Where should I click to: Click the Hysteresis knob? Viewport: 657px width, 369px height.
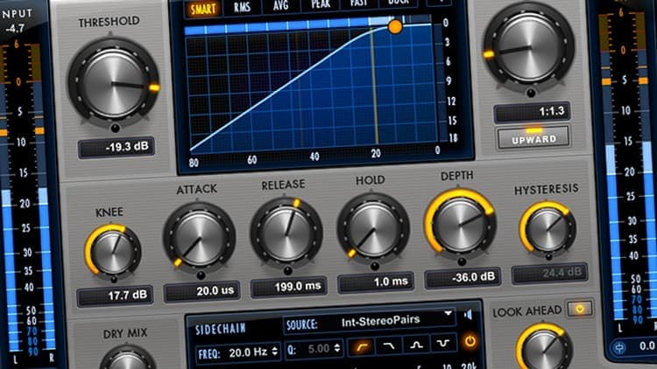coord(547,229)
